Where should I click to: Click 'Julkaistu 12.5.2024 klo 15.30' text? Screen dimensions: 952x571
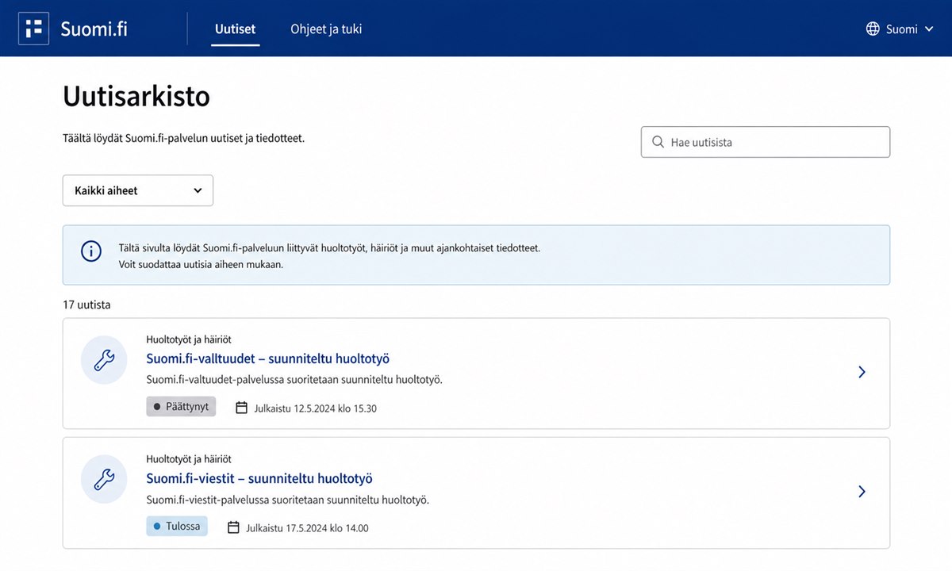(315, 408)
